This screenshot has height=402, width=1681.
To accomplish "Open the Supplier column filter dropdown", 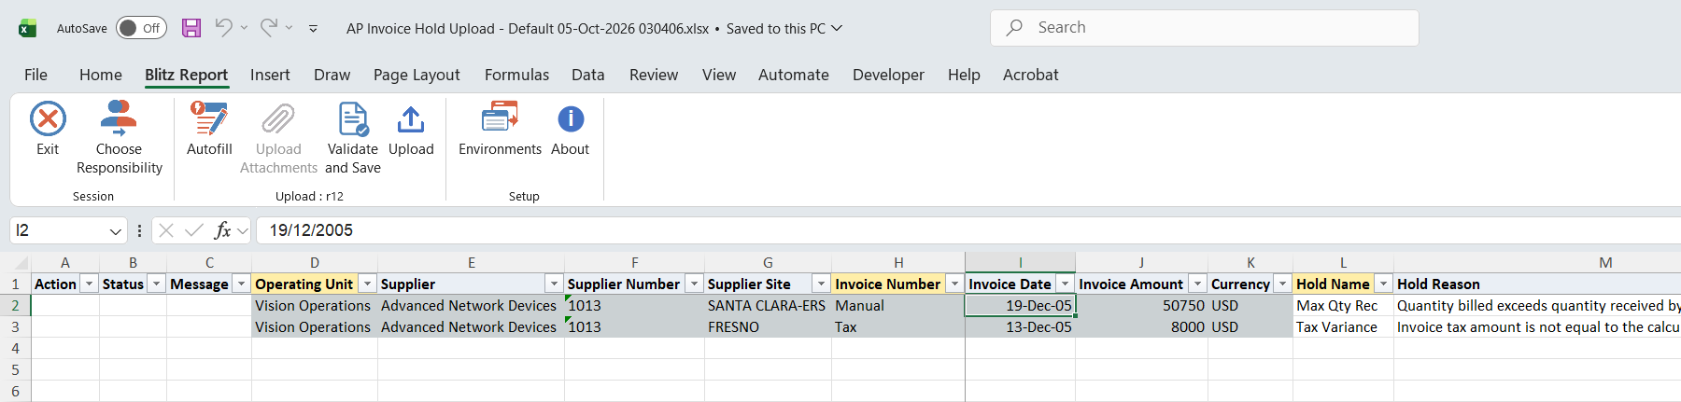I will pos(554,284).
